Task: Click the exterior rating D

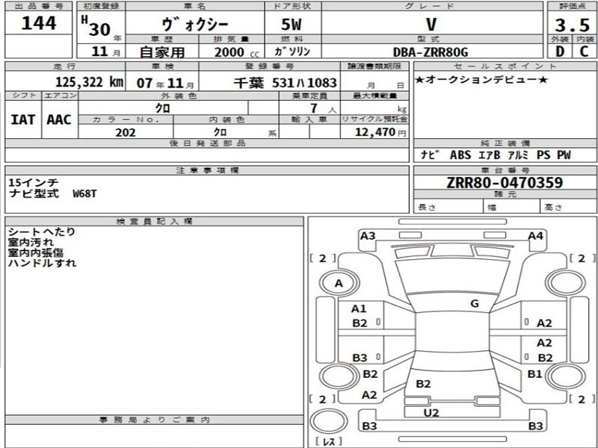Action: tap(559, 51)
